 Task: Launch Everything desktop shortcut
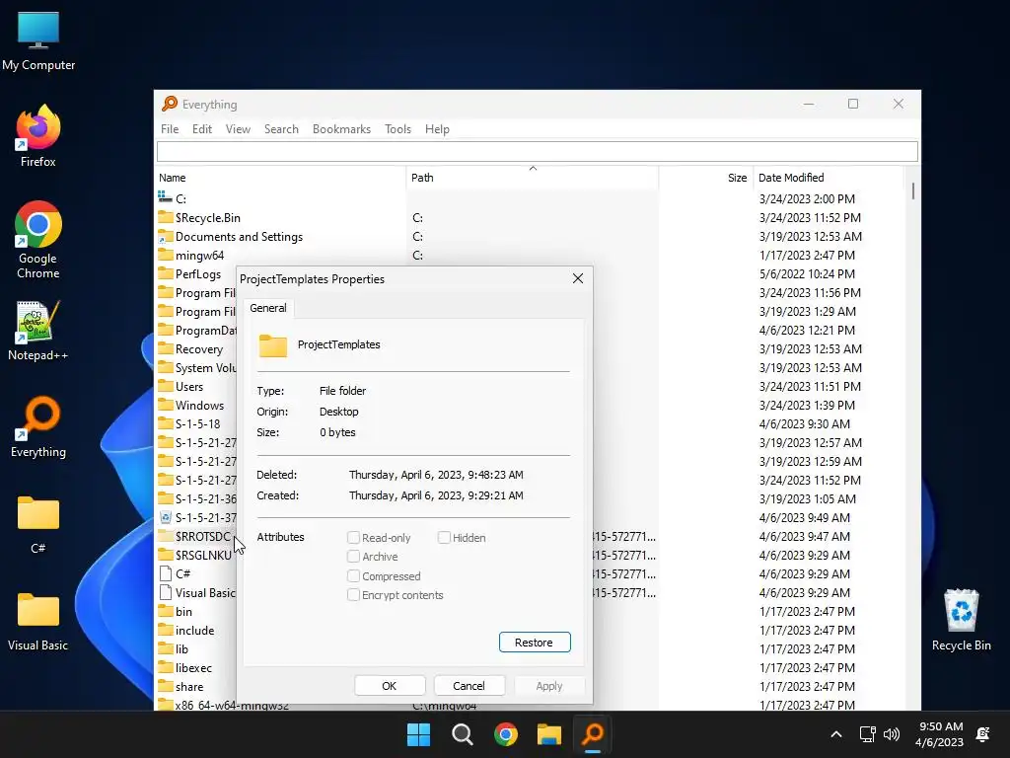click(38, 427)
